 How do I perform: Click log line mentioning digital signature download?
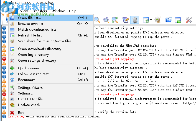point(145,103)
